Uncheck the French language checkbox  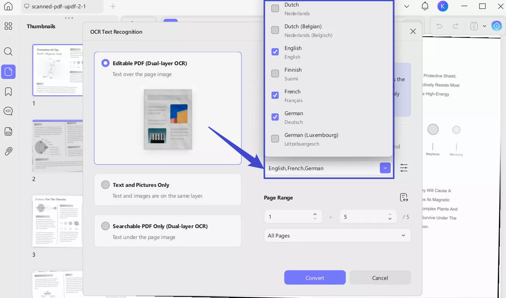coord(275,95)
